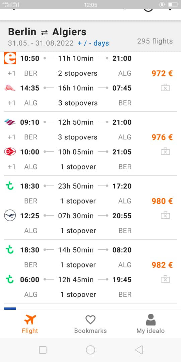
Task: Tap the orange easyJet logo at 10:50
Action: 10,58
